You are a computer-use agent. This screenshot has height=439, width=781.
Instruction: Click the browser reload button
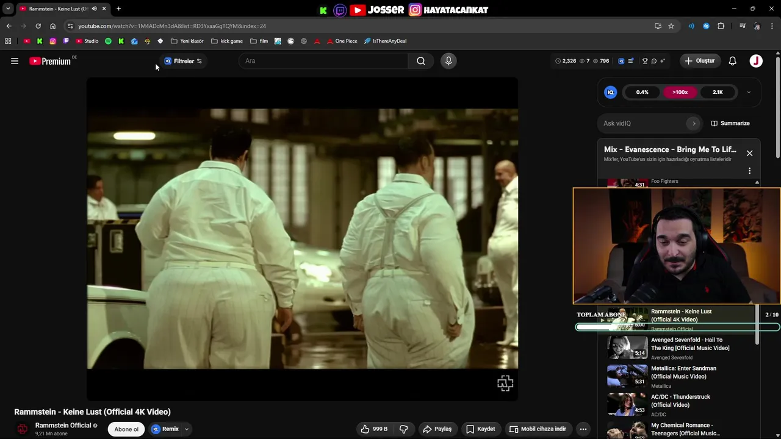tap(38, 26)
